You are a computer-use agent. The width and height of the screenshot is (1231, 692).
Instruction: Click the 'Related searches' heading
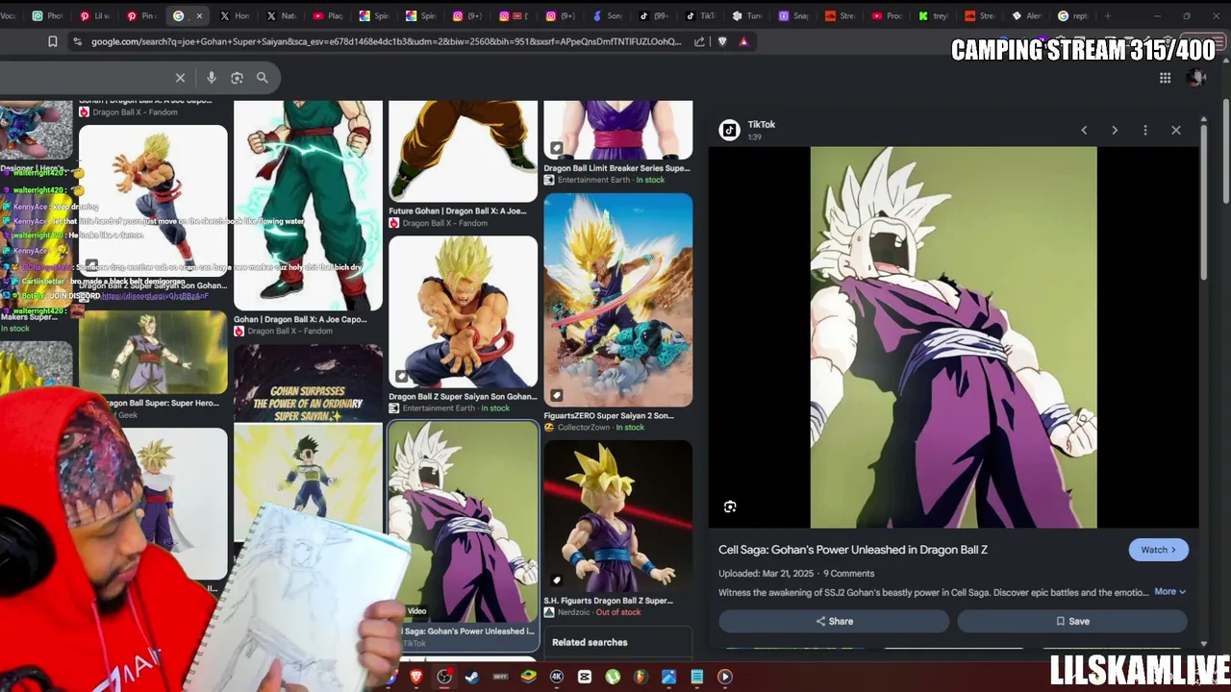tap(590, 642)
